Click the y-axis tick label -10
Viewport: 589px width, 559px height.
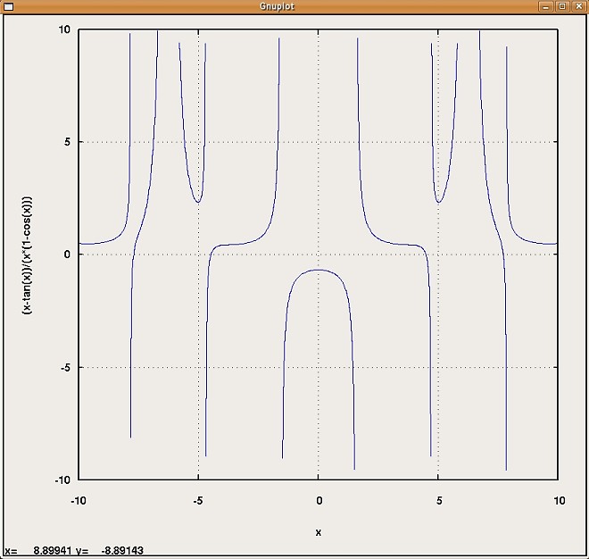point(62,480)
